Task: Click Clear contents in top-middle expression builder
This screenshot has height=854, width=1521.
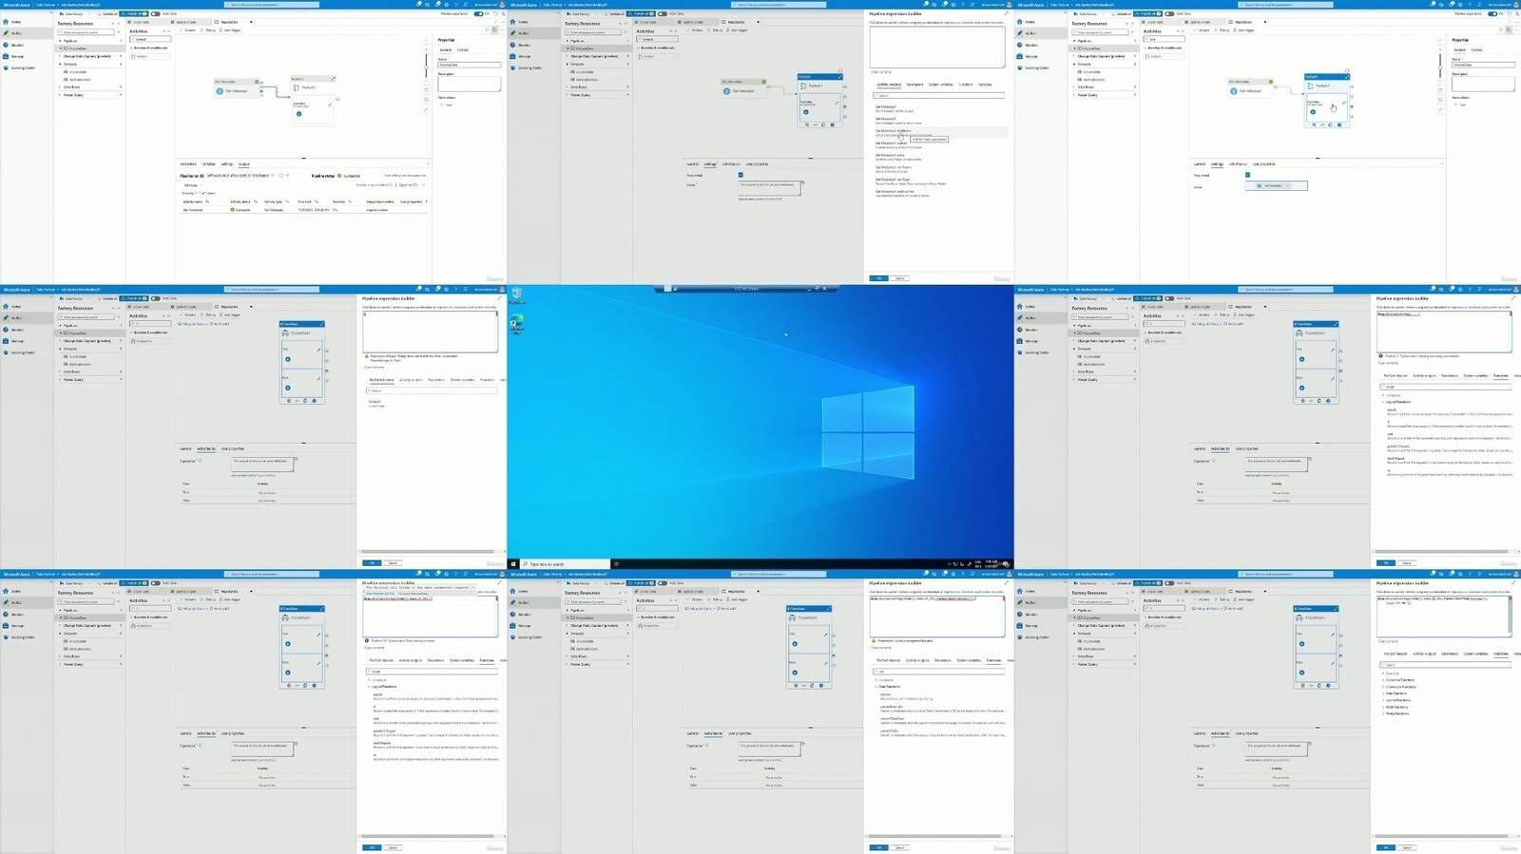Action: point(880,72)
